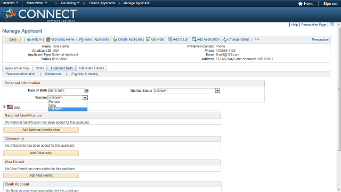Click the Add Note icon
341x192 pixels.
point(148,39)
